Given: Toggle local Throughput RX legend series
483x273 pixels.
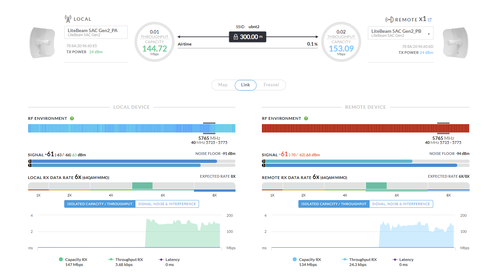Looking at the screenshot, I should [x=111, y=259].
